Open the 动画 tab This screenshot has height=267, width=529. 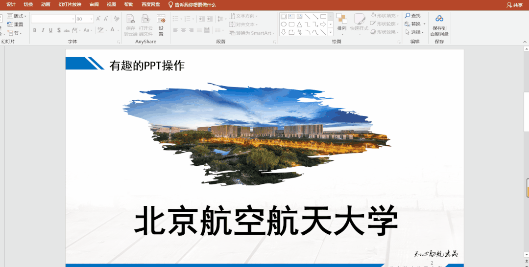point(46,5)
